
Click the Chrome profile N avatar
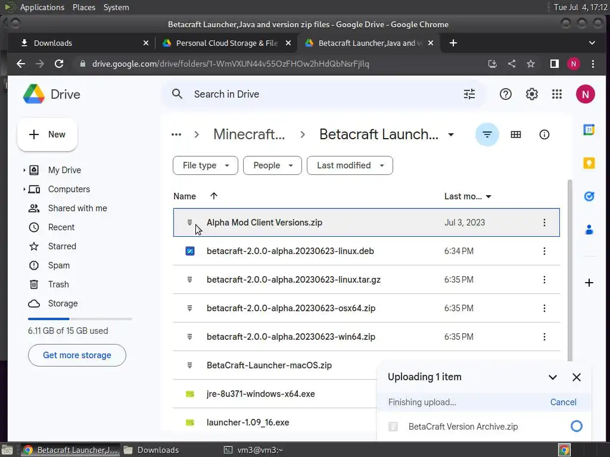(x=573, y=64)
